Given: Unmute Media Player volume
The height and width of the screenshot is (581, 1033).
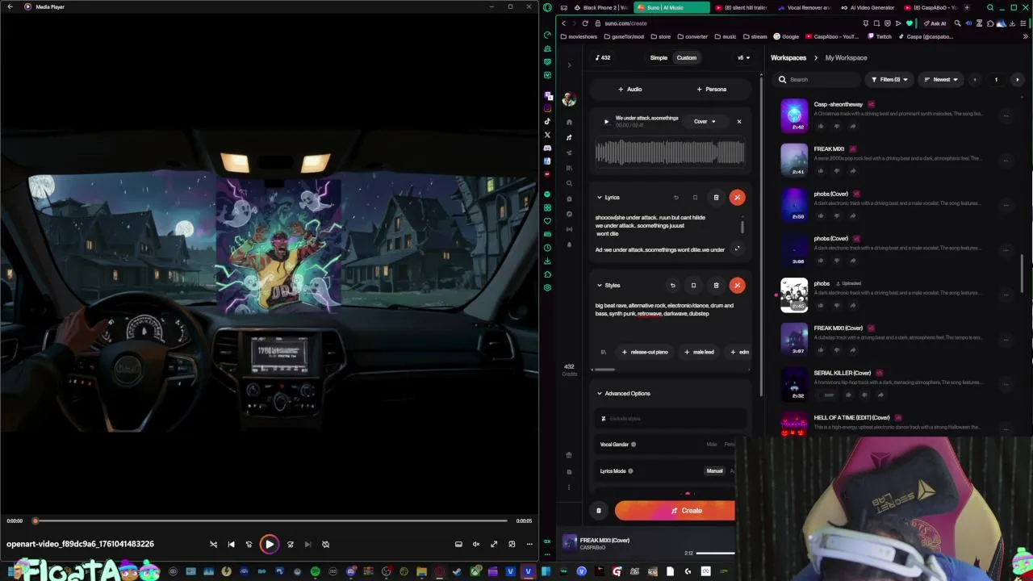Looking at the screenshot, I should (x=476, y=544).
